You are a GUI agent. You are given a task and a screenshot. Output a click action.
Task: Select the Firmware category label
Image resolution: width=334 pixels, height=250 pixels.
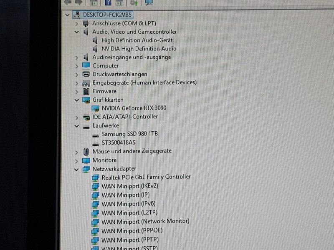coord(104,91)
